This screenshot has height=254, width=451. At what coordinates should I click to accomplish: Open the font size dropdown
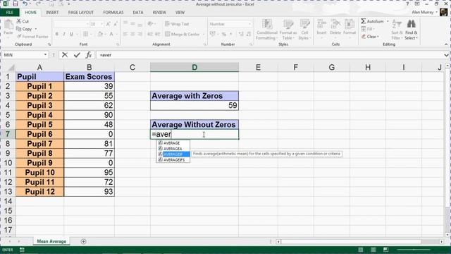(x=101, y=24)
